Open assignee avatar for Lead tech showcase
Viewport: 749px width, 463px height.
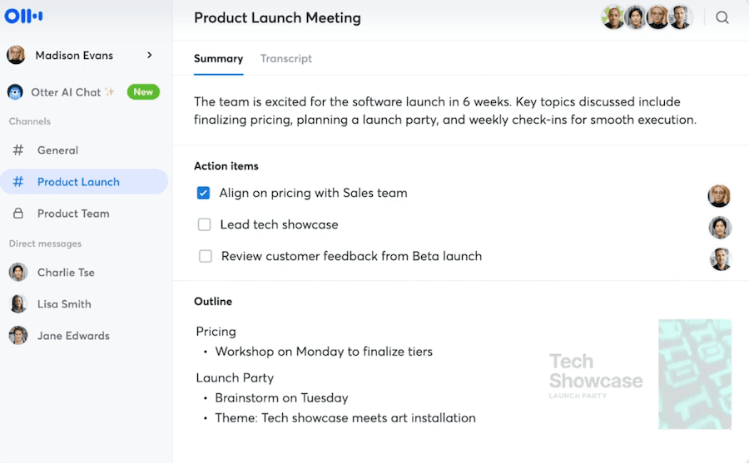pyautogui.click(x=719, y=227)
